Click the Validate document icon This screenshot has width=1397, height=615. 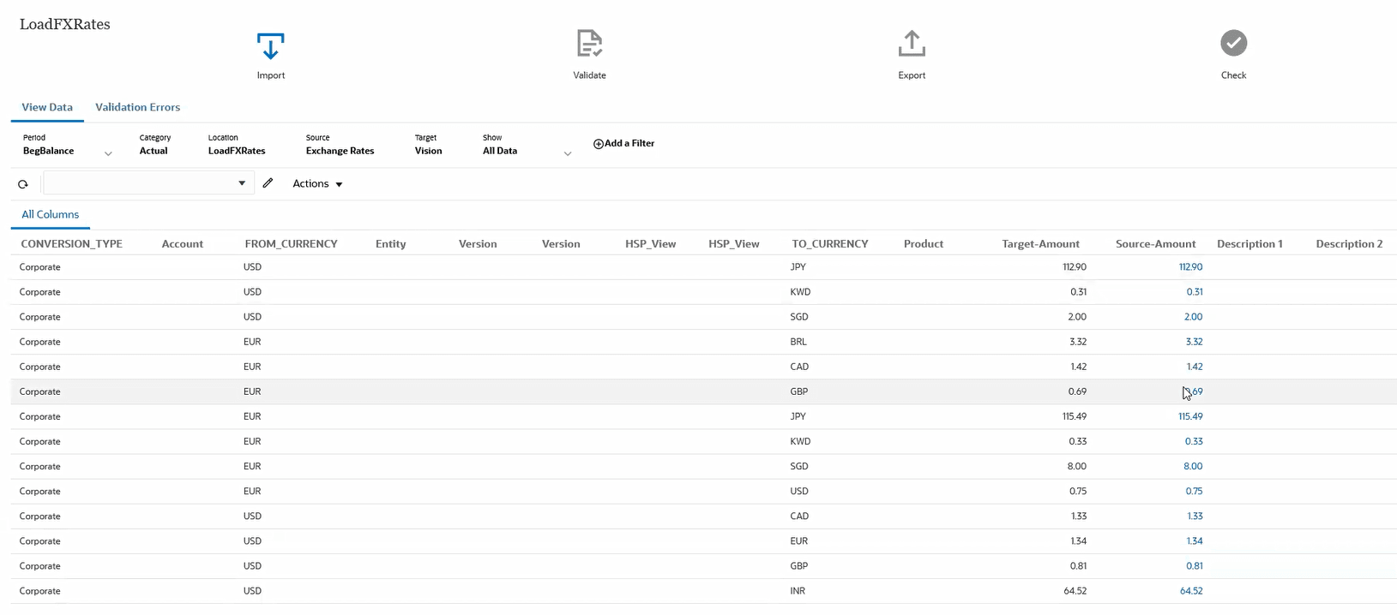[x=589, y=44]
